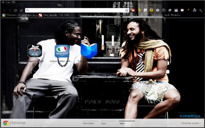
Task: Expand the Recently closed menu
Action: click(191, 123)
